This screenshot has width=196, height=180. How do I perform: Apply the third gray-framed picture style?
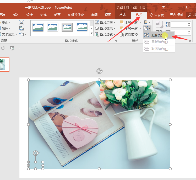pyautogui.click(x=67, y=27)
